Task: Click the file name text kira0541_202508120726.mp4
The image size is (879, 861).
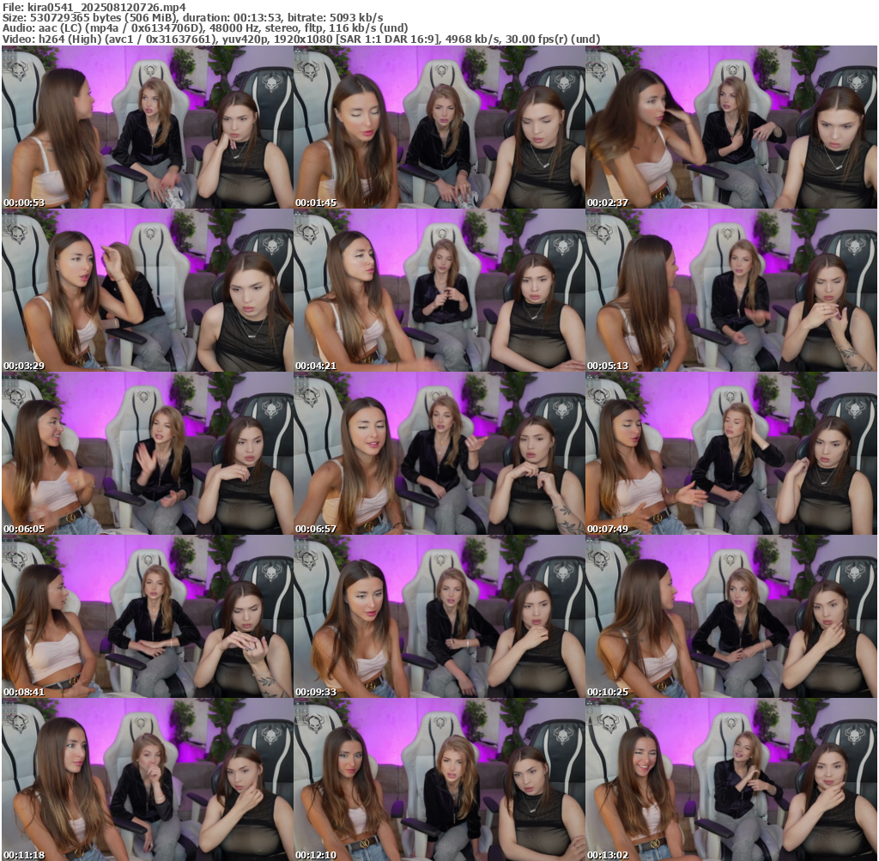Action: [x=106, y=7]
